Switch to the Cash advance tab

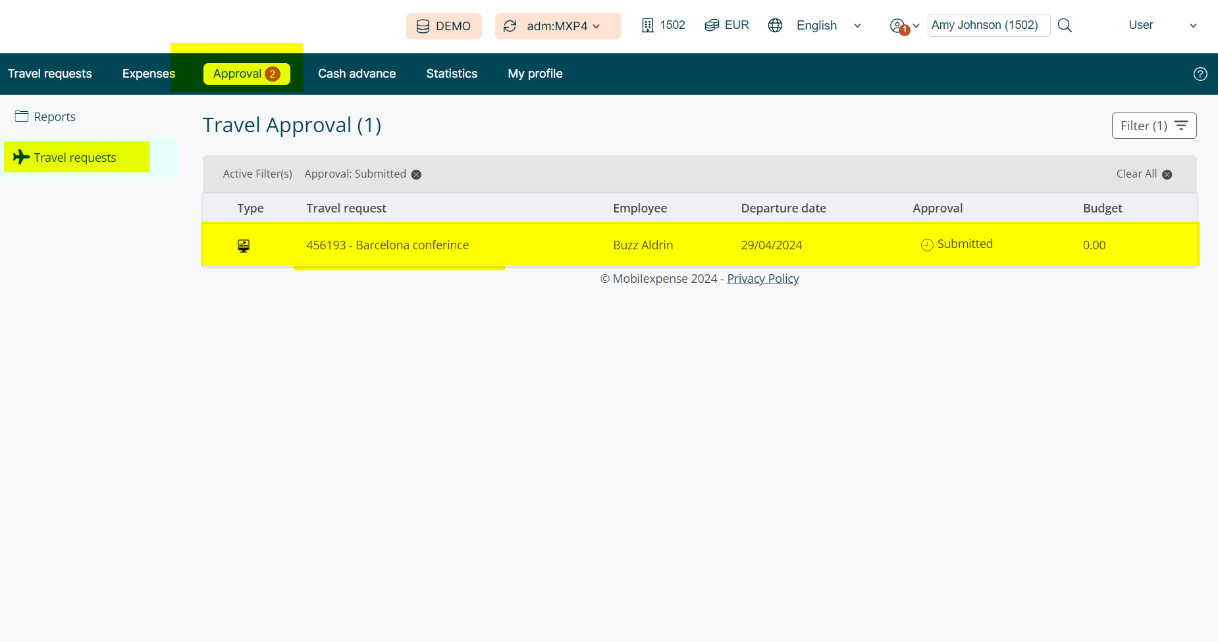click(x=357, y=74)
